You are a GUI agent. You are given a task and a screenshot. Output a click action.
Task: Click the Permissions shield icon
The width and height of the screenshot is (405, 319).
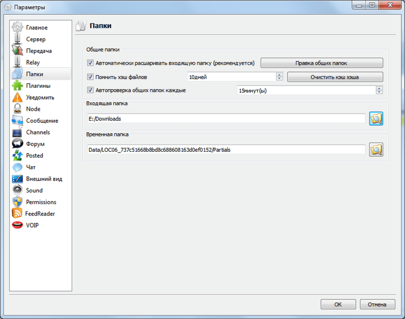point(17,202)
